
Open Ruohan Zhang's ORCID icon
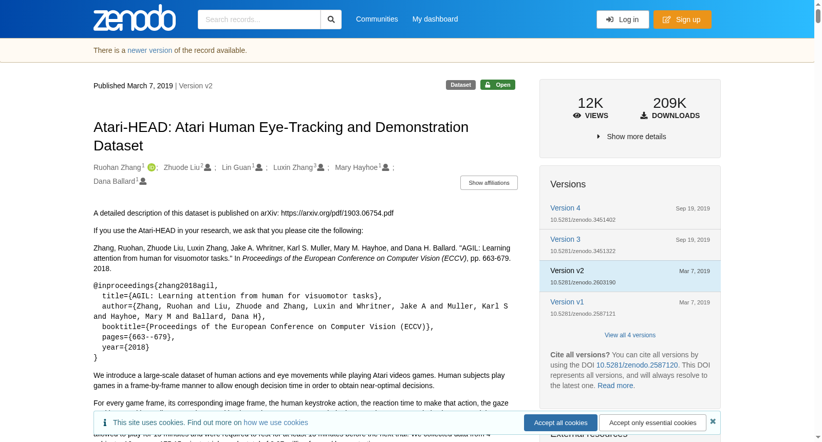pos(152,167)
